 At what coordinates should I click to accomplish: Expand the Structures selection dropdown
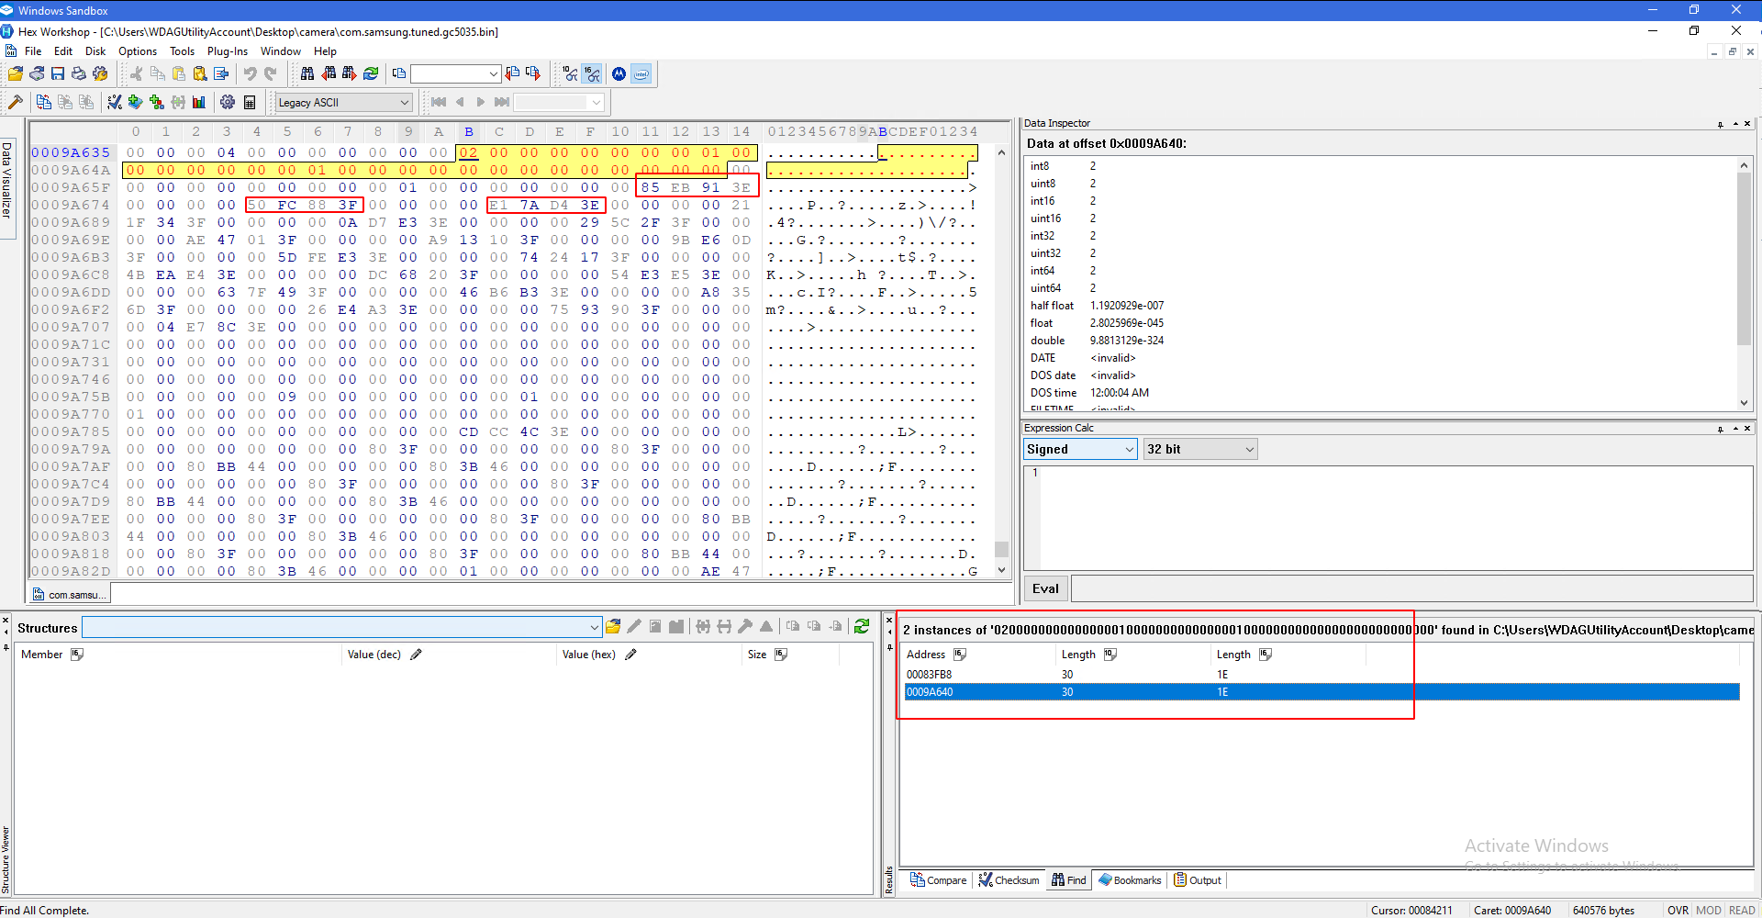(341, 627)
